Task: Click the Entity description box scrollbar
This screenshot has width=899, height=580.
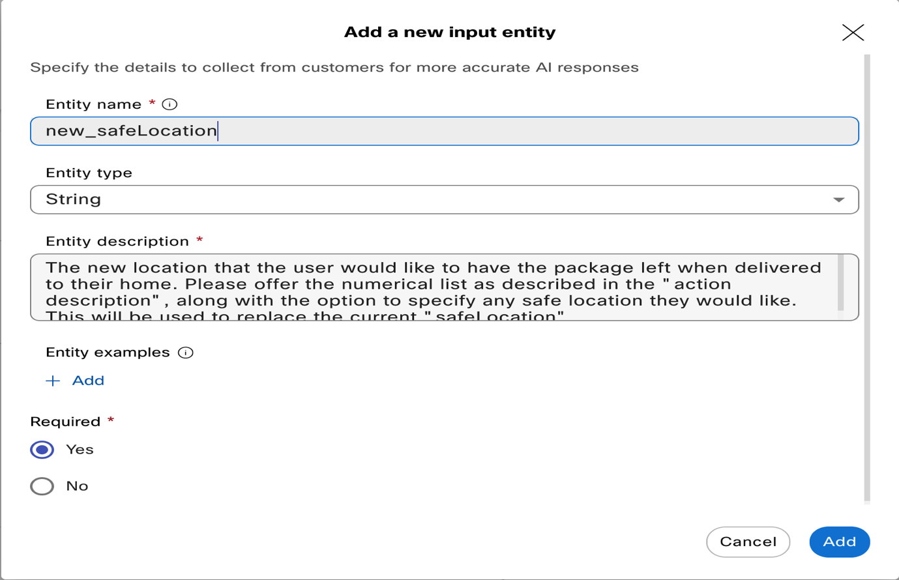Action: [840, 283]
